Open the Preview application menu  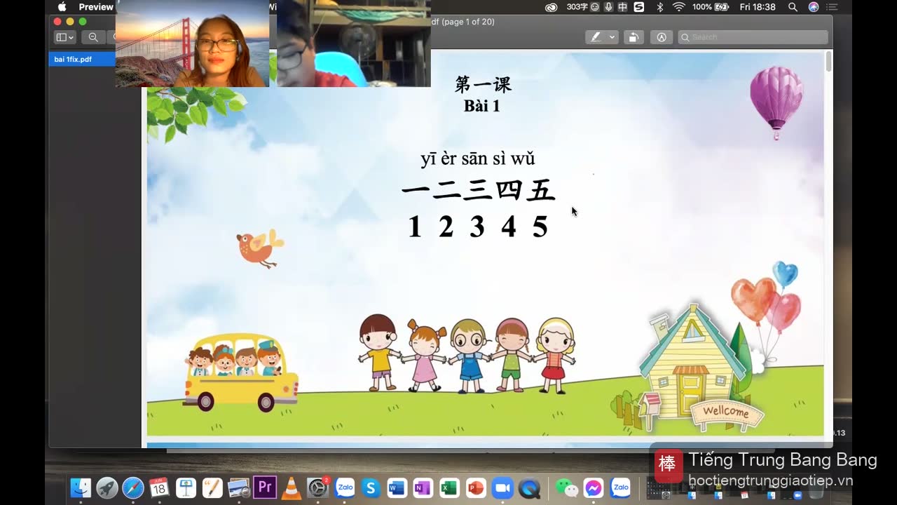click(x=96, y=7)
